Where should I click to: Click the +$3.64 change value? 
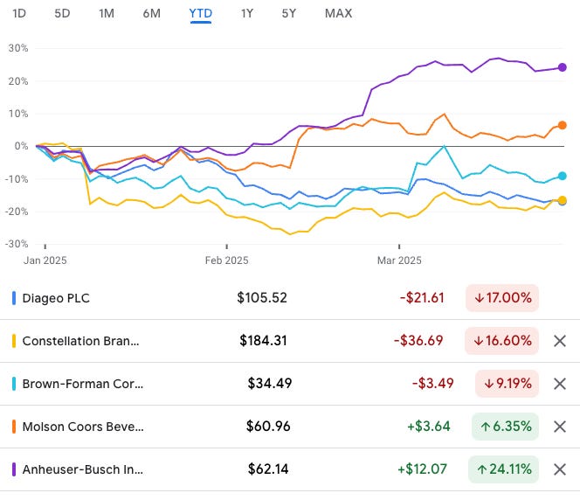[x=429, y=427]
